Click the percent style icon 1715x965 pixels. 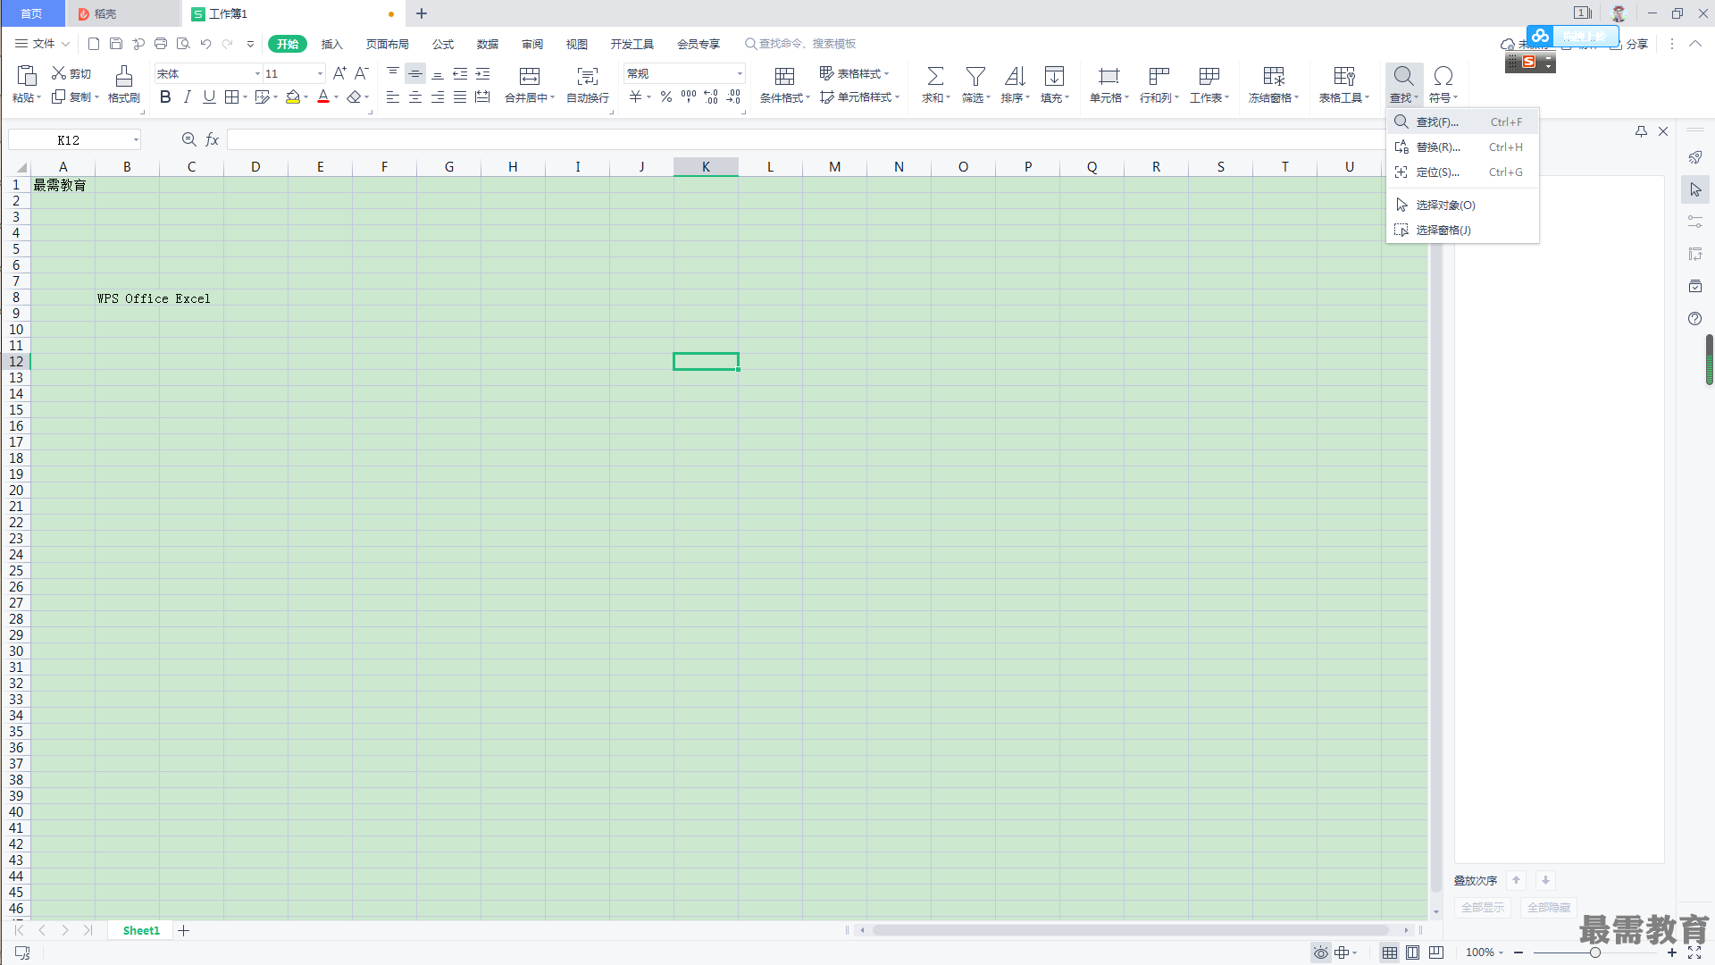pyautogui.click(x=666, y=96)
